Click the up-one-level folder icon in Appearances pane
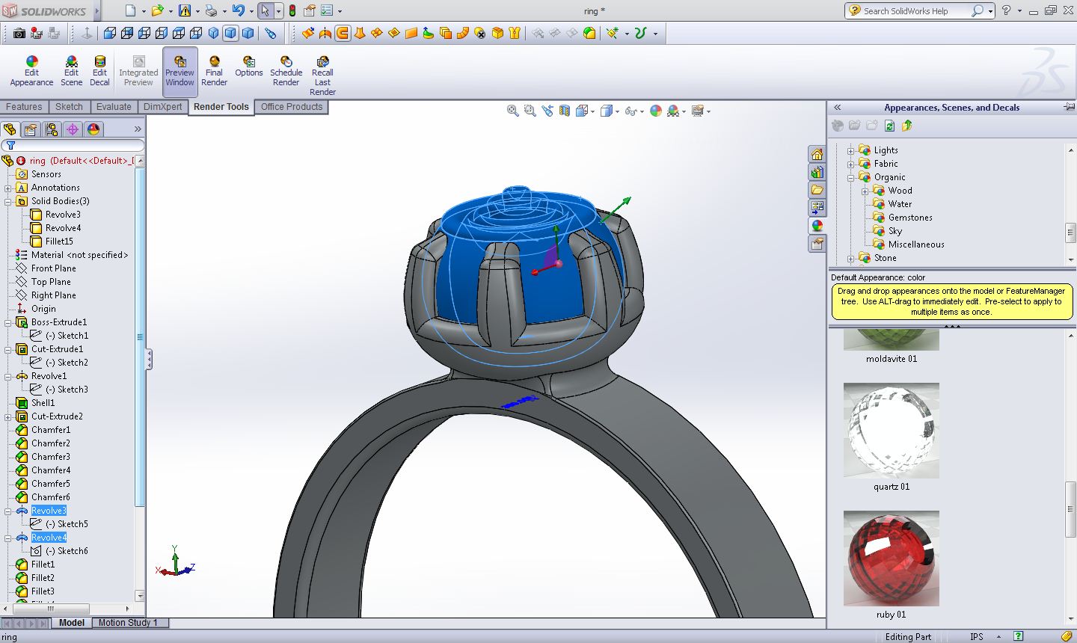The height and width of the screenshot is (643, 1077). pos(907,126)
